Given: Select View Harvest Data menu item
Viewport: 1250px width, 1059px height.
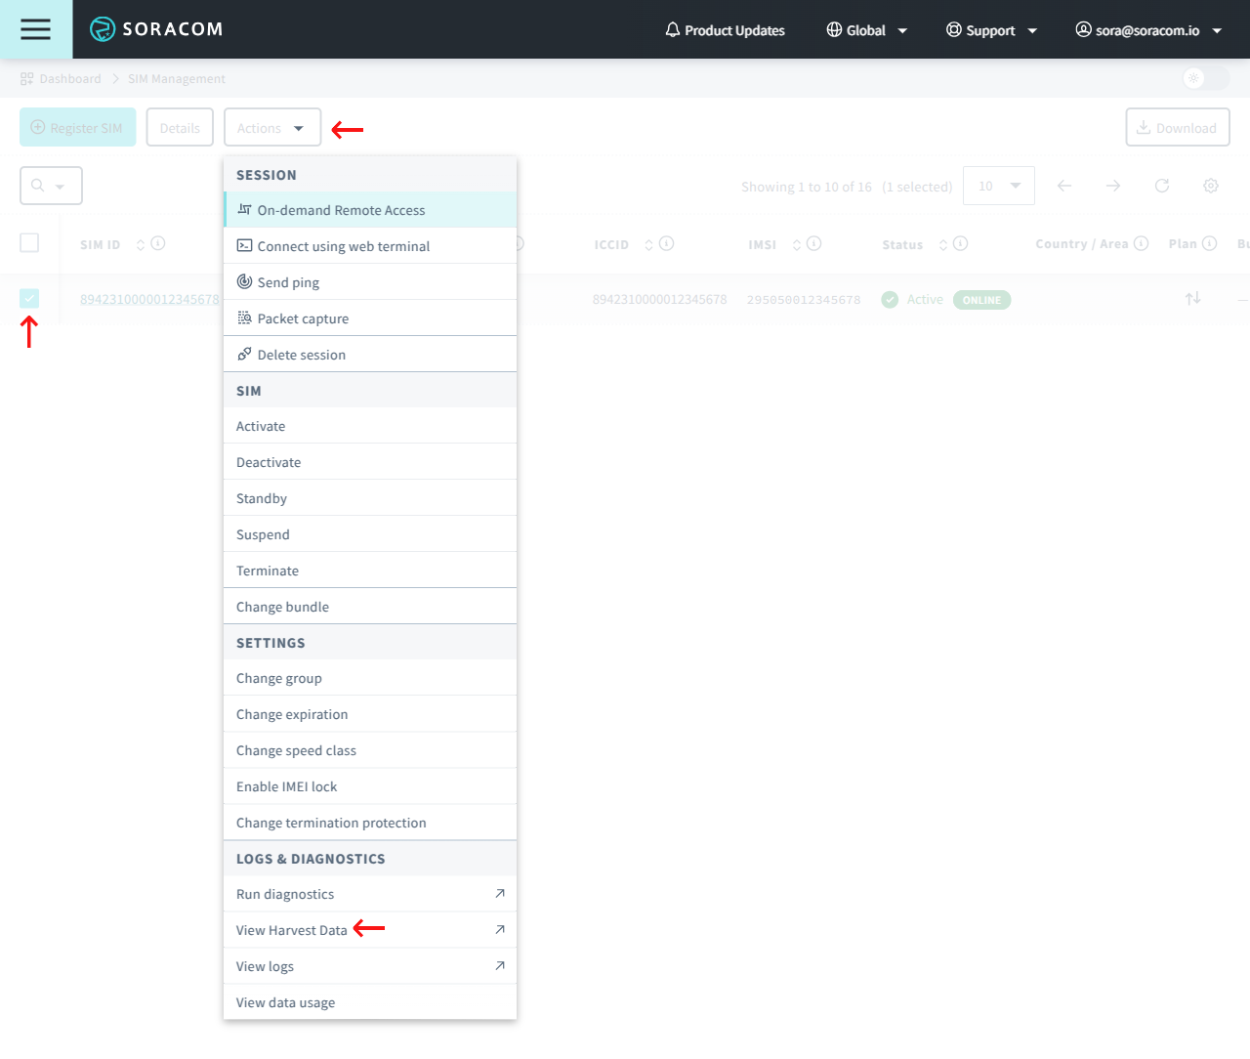Looking at the screenshot, I should click(x=291, y=930).
